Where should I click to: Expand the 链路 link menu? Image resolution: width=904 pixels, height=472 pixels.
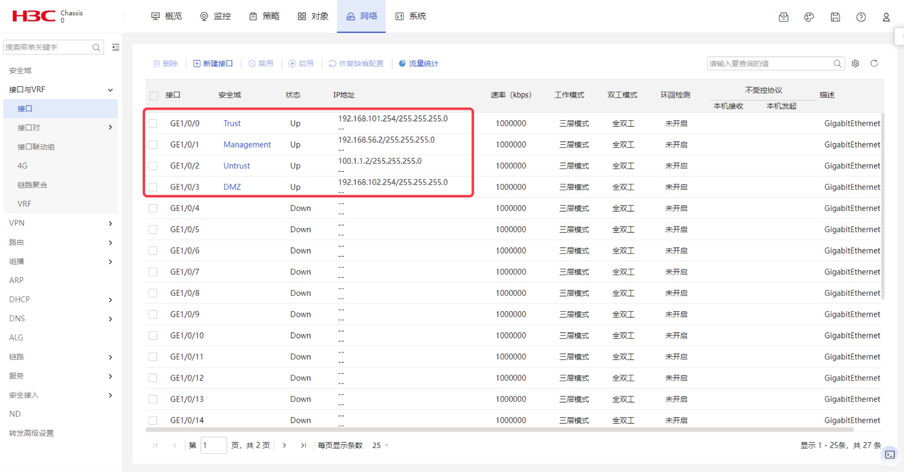coord(110,357)
